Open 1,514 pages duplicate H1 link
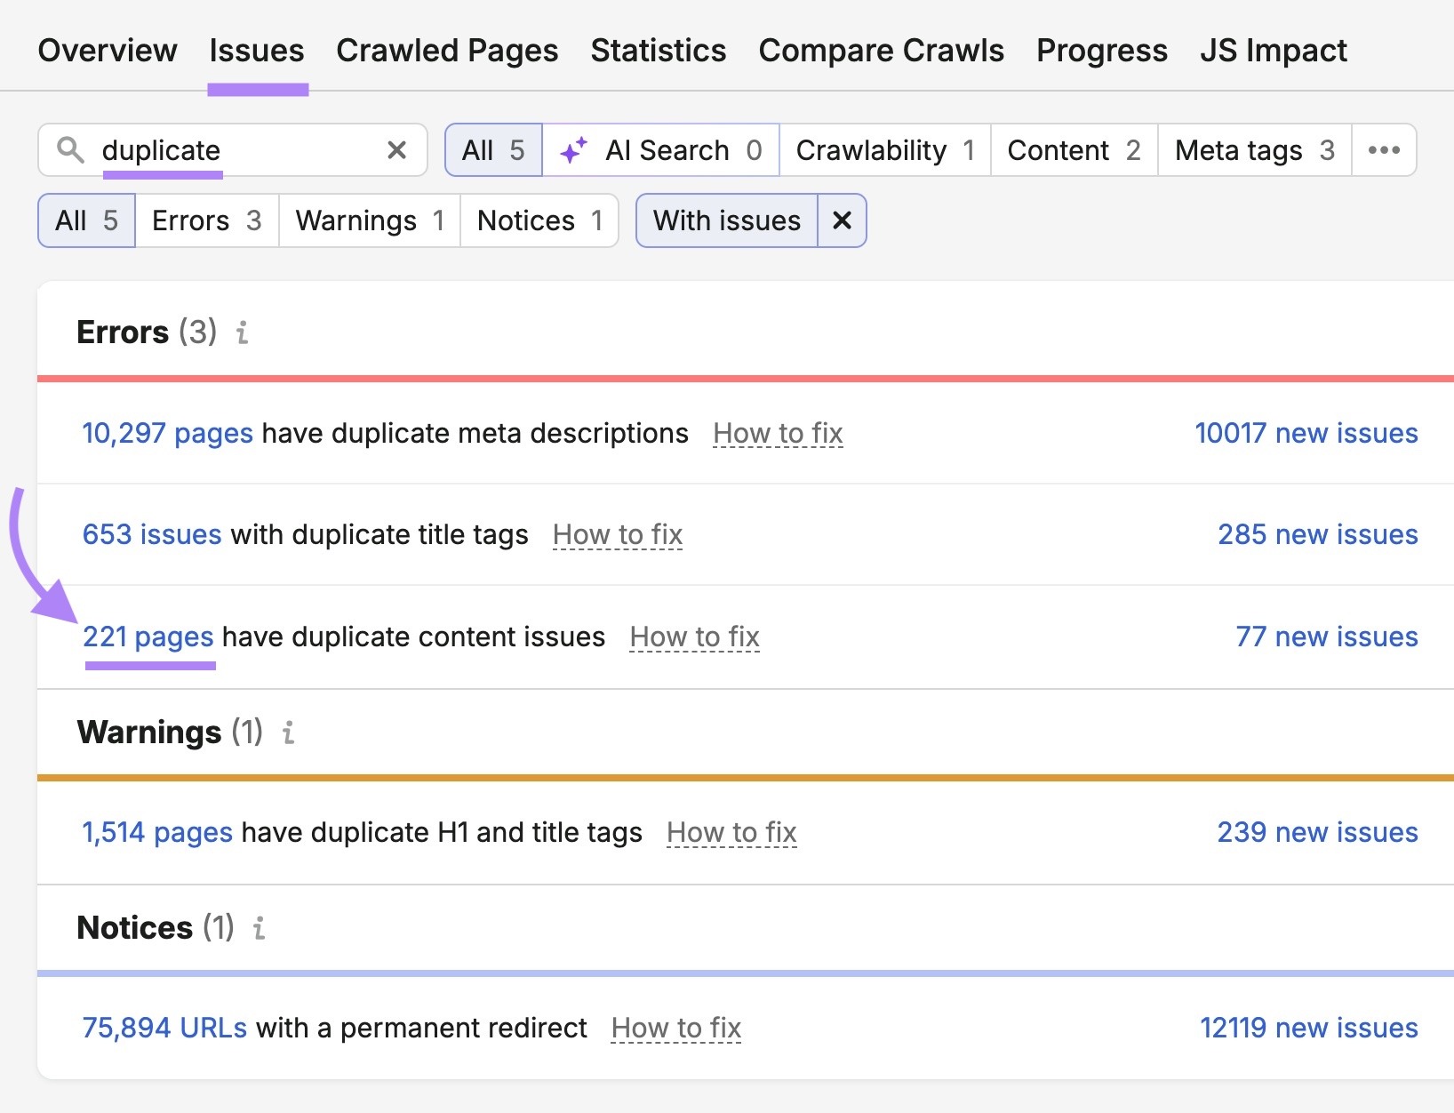Screen dimensions: 1454x1113 [157, 832]
